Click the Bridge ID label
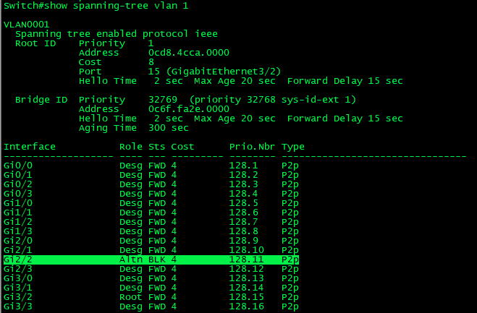This screenshot has height=313, width=477. (41, 100)
